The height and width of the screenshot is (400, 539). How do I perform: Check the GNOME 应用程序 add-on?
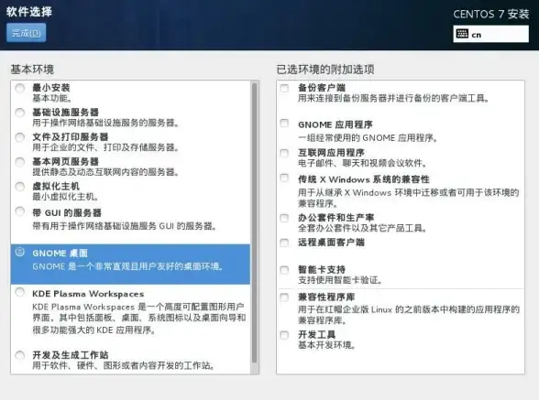pyautogui.click(x=284, y=123)
